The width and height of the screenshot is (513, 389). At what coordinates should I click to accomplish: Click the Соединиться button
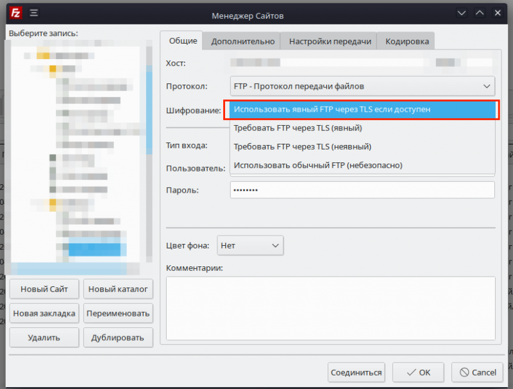coord(357,372)
